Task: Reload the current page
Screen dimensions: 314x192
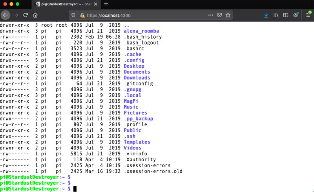Action: (26, 15)
